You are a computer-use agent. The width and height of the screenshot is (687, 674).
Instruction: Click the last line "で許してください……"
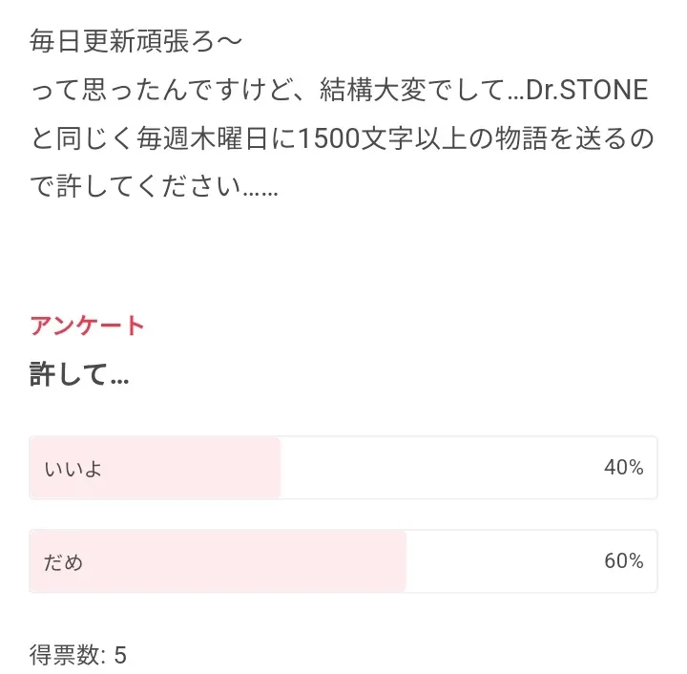154,188
